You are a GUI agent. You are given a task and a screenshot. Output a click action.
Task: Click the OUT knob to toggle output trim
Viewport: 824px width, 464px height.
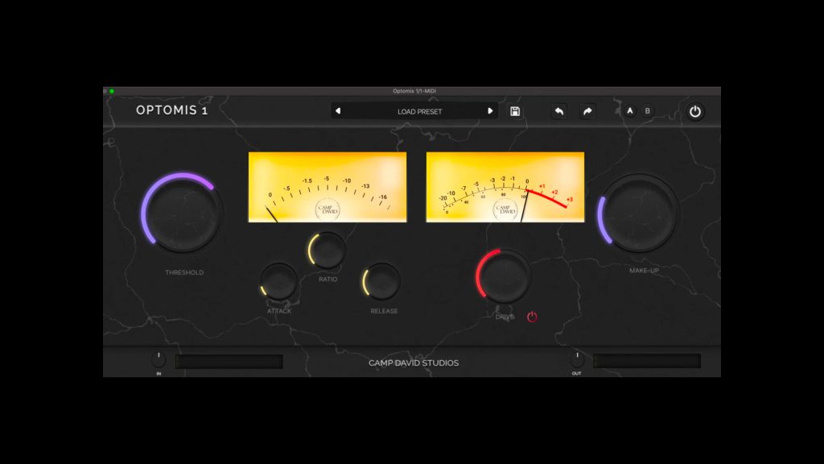577,360
